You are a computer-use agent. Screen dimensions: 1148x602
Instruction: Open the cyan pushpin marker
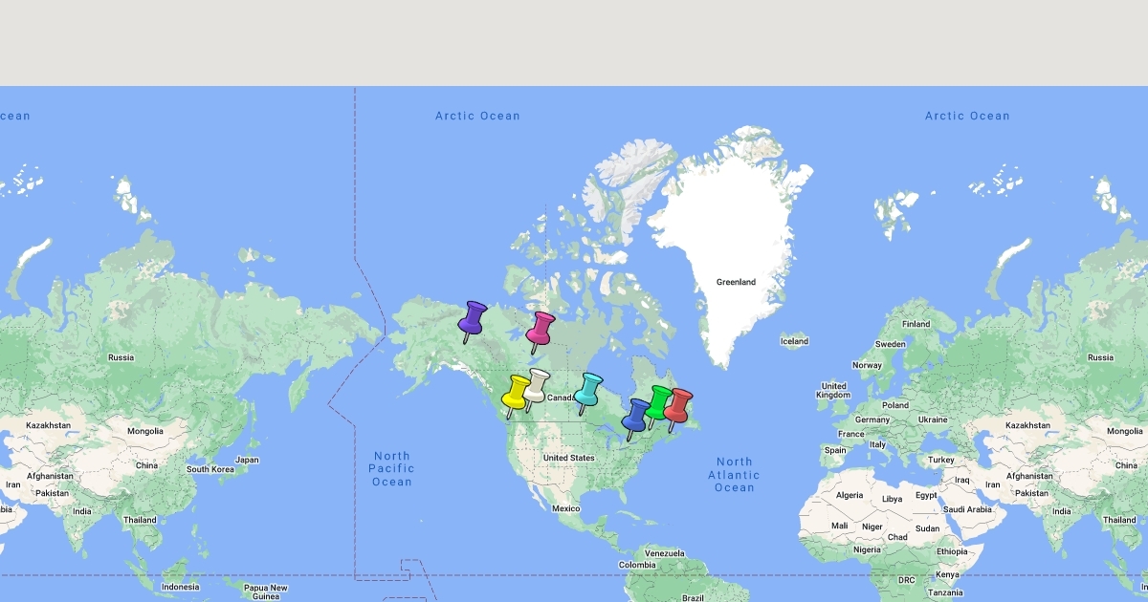pyautogui.click(x=587, y=390)
